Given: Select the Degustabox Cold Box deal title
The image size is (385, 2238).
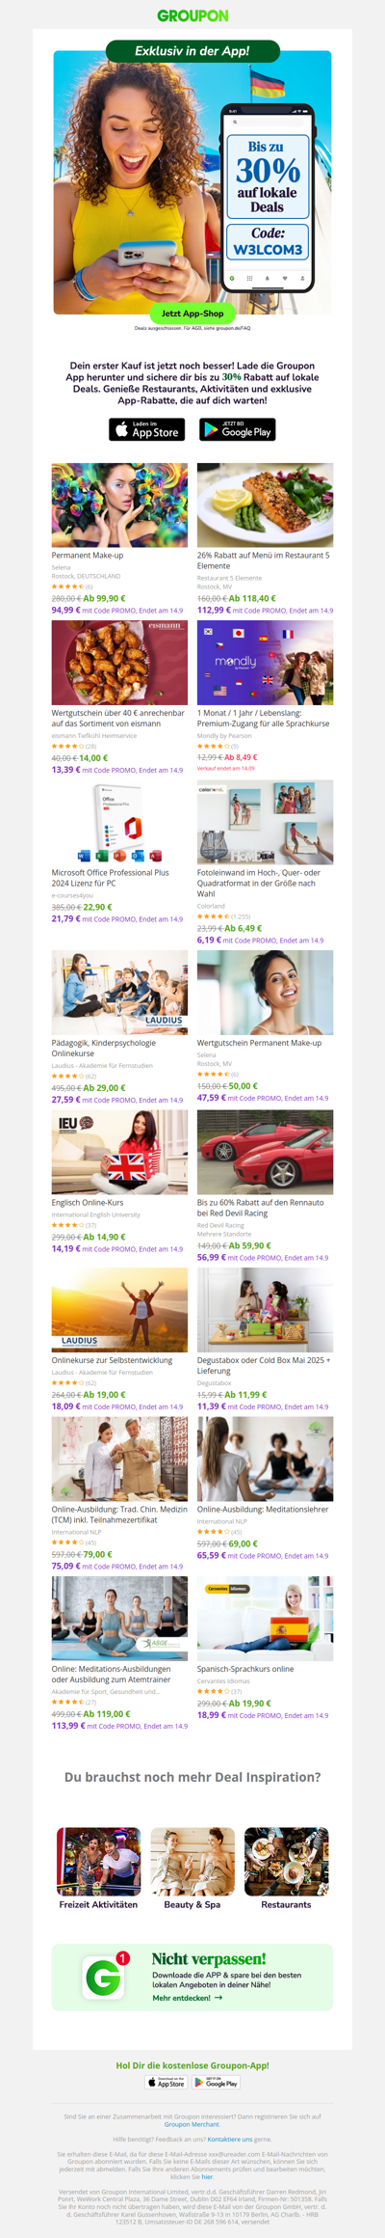Looking at the screenshot, I should click(264, 1365).
